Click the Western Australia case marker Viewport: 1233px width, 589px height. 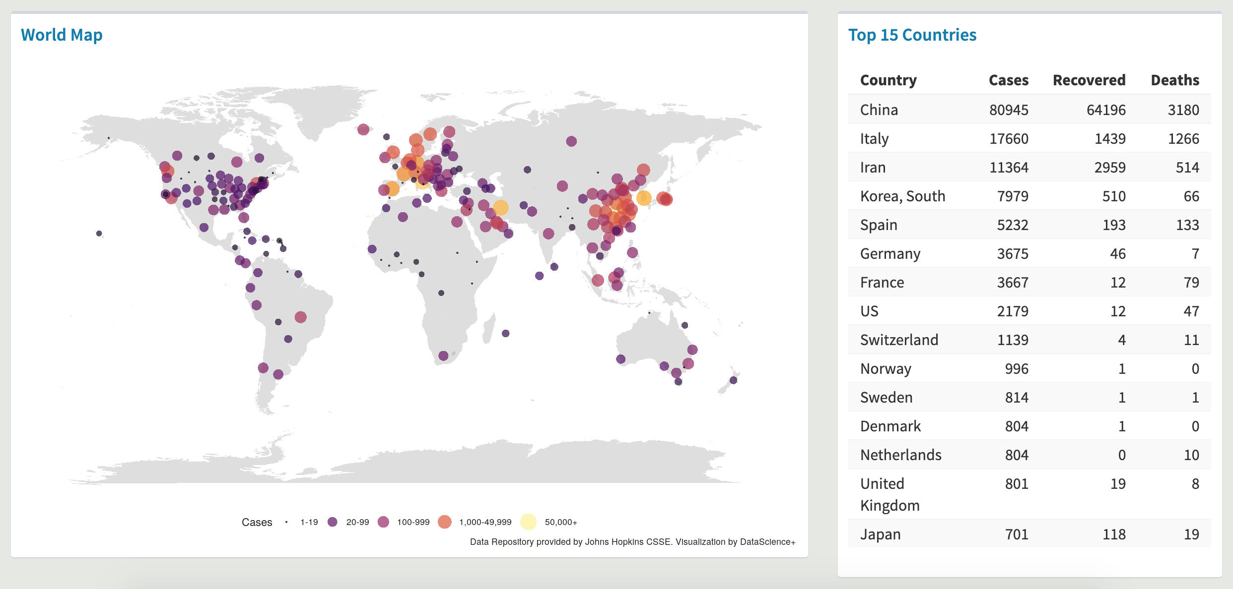pos(620,359)
